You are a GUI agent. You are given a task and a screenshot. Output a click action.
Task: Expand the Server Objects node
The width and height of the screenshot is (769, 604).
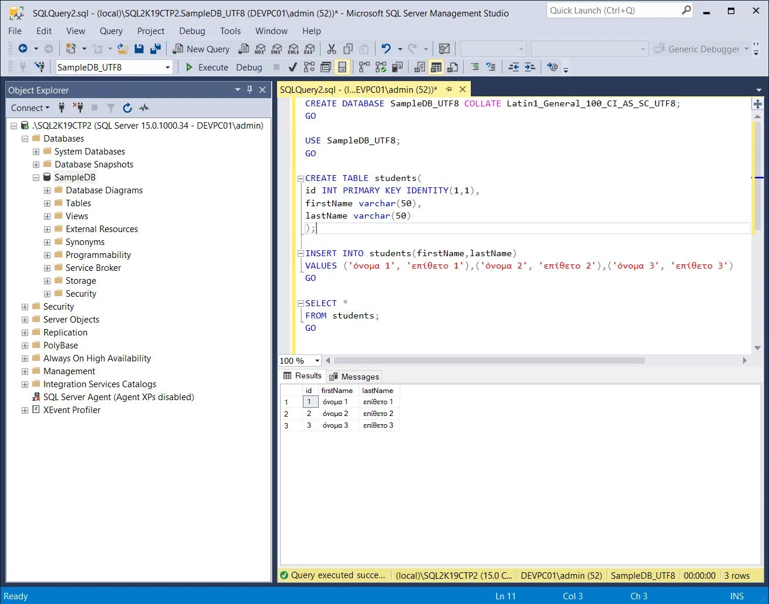point(25,320)
